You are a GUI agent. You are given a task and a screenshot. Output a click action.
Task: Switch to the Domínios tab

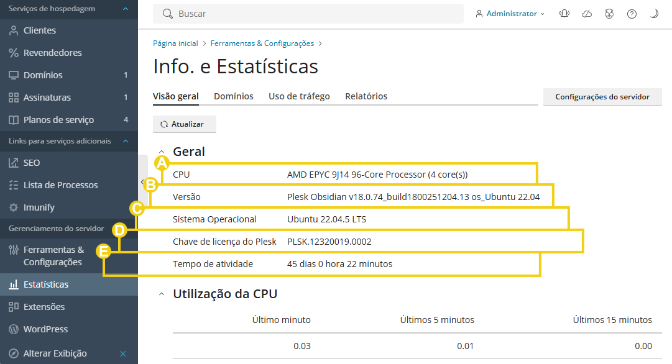(233, 96)
